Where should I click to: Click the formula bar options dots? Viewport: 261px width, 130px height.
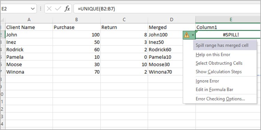pyautogui.click(x=41, y=9)
